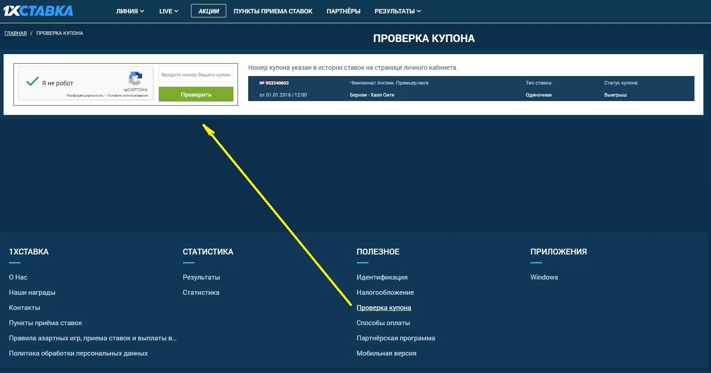Screen dimensions: 711x373
Task: Open the 'Пункты приёма ставок' footer link
Action: [46, 323]
